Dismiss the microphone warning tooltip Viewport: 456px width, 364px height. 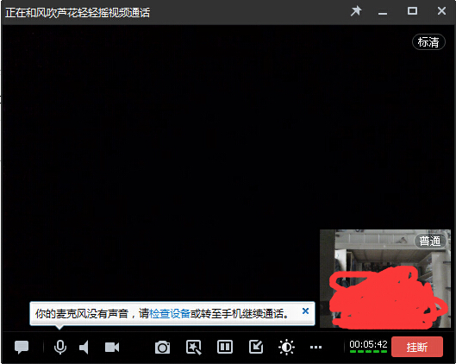[x=305, y=311]
